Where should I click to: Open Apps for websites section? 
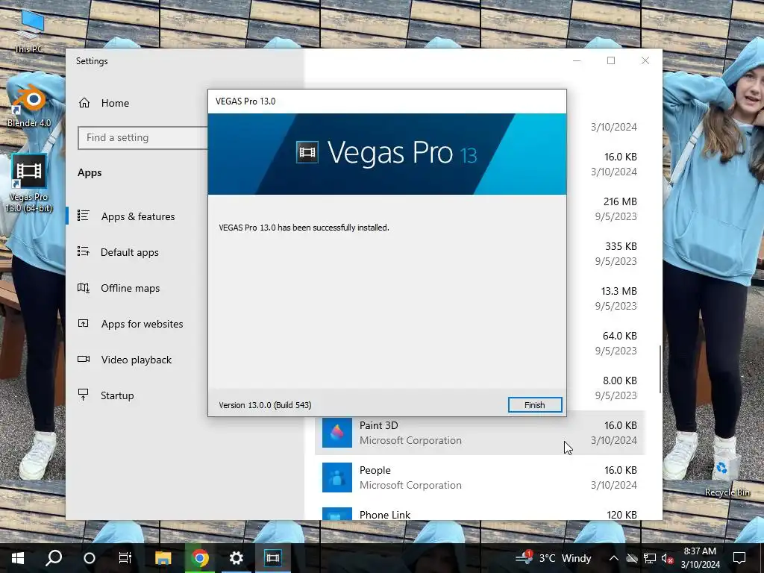click(x=142, y=324)
